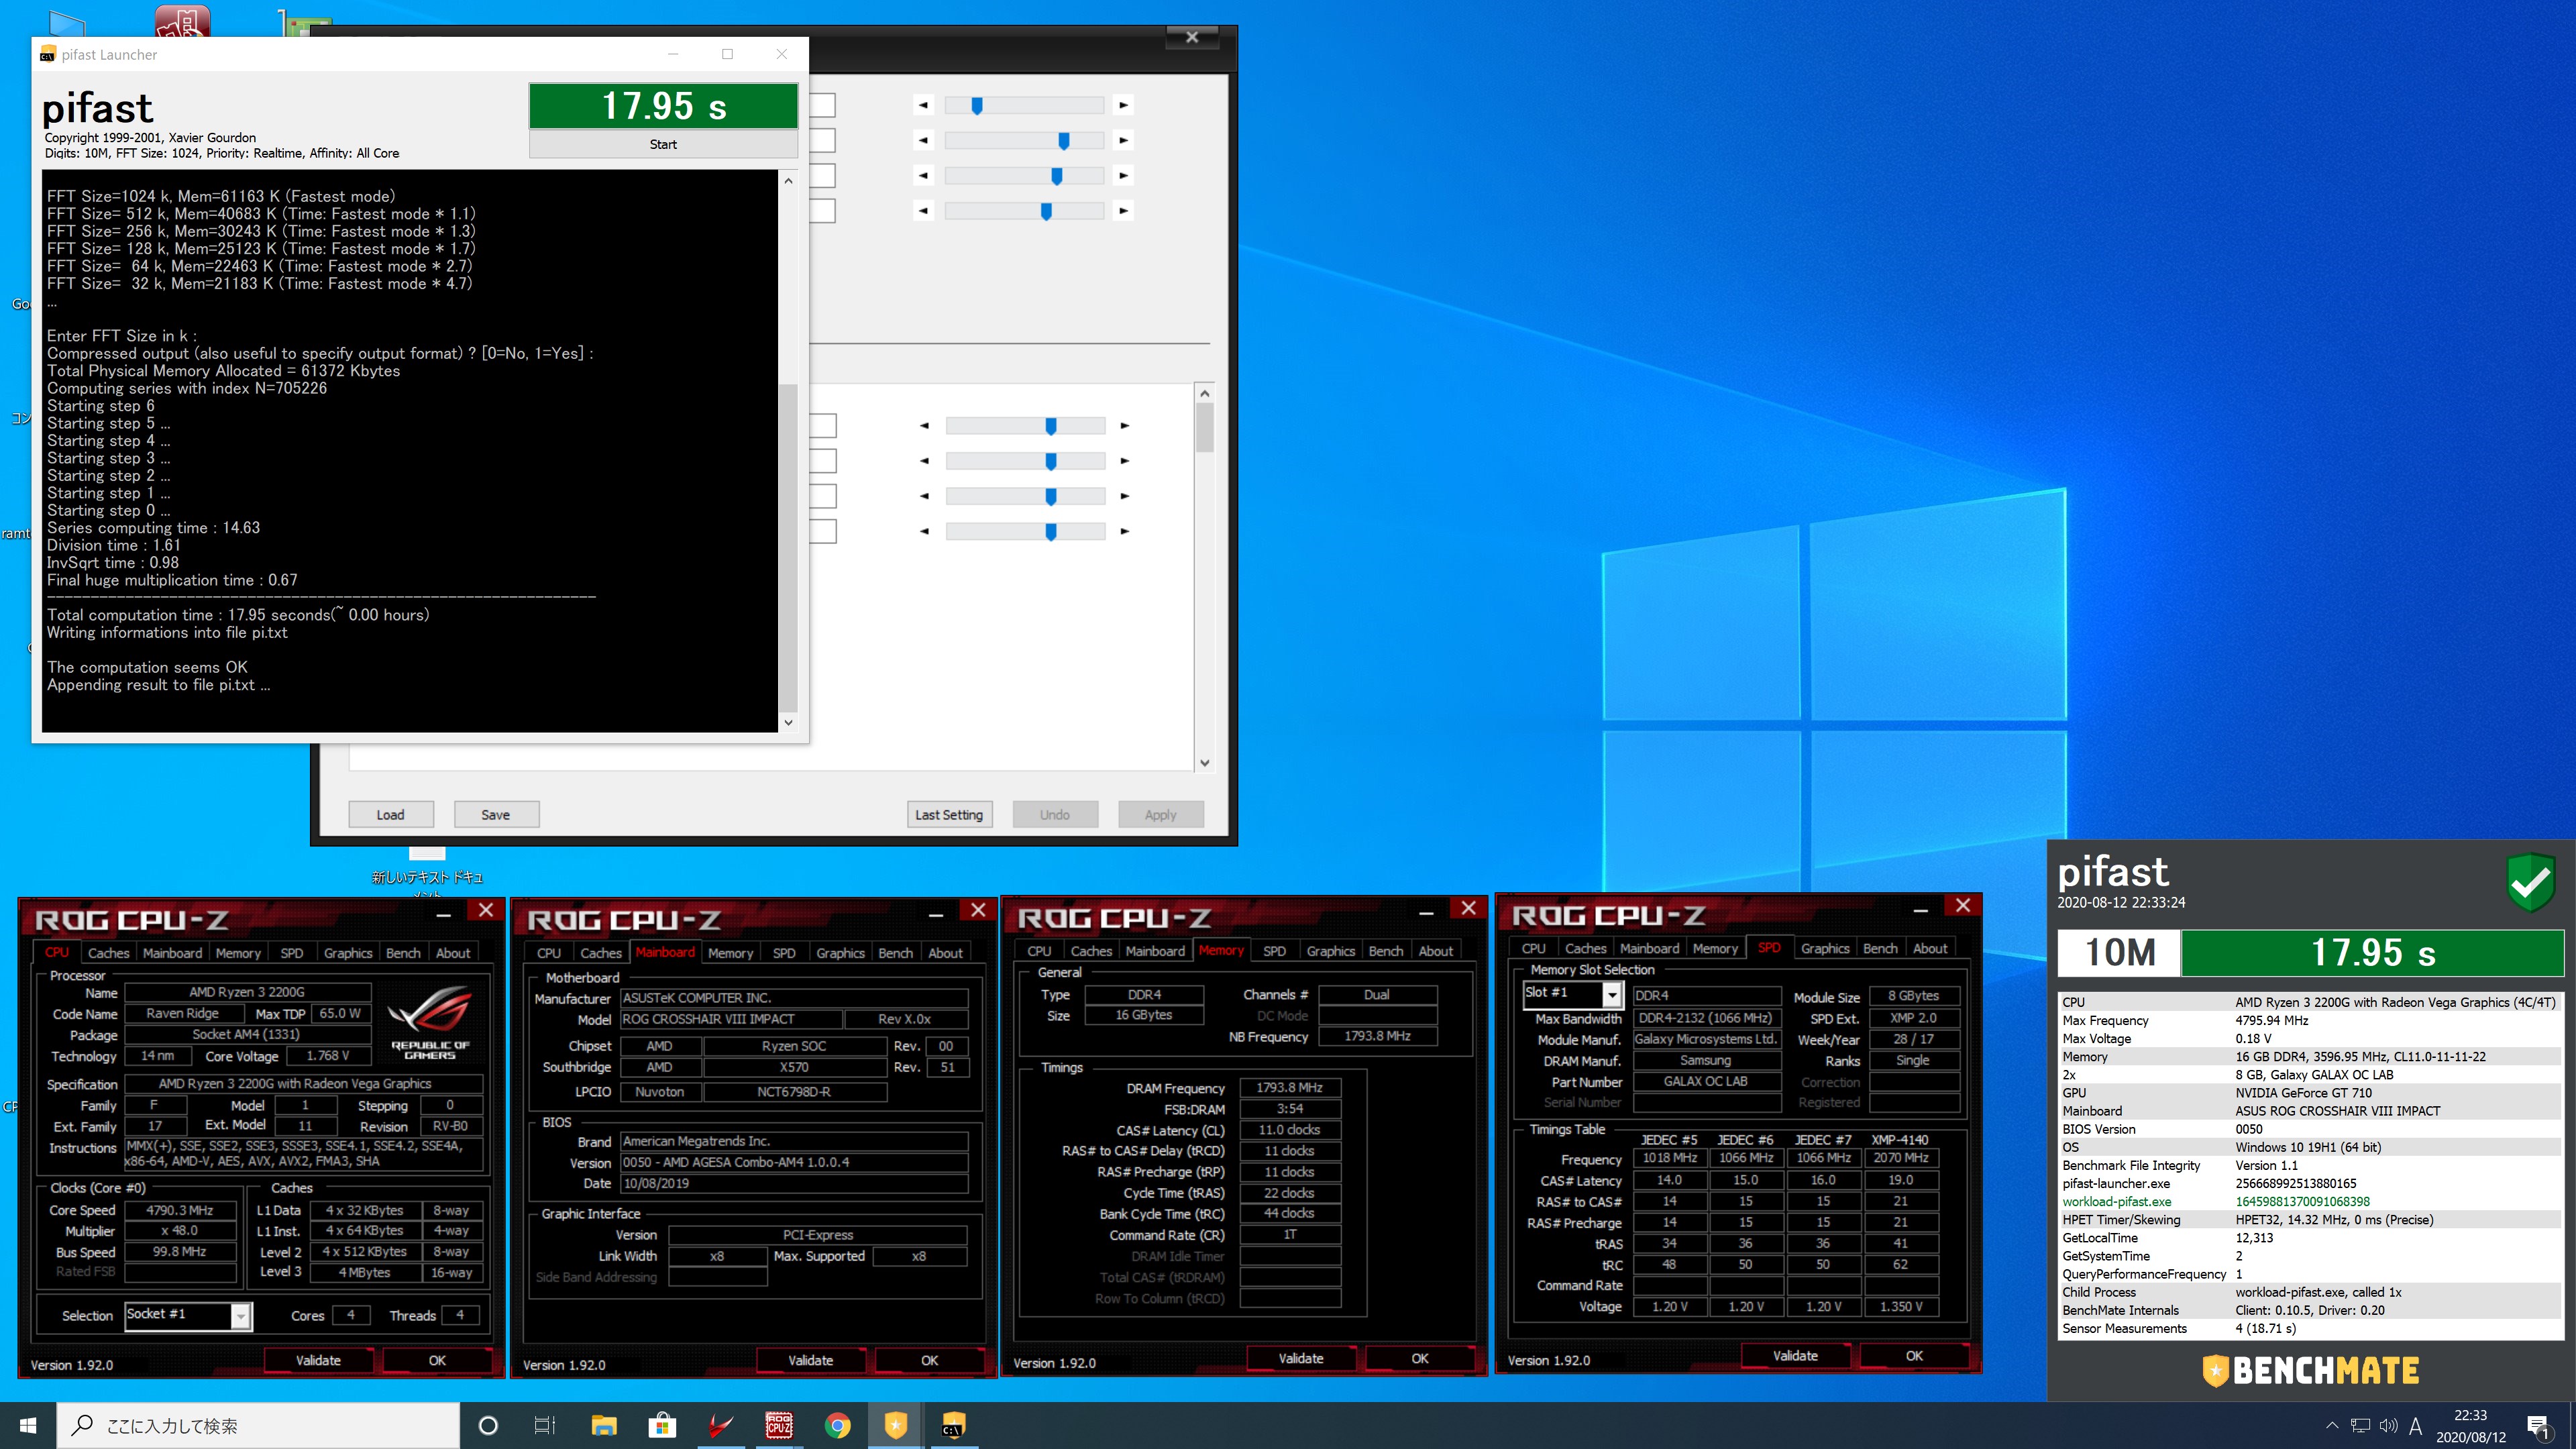Image resolution: width=2576 pixels, height=1449 pixels.
Task: Click the settings list scrollbar down arrow
Action: pos(1204,762)
